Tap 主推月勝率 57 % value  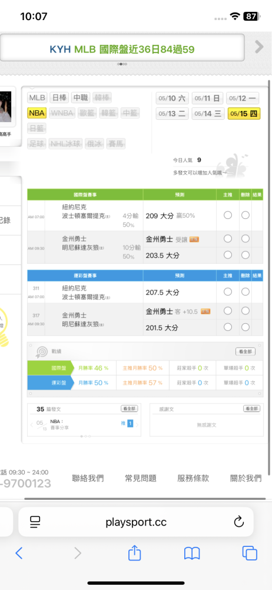pos(142,383)
